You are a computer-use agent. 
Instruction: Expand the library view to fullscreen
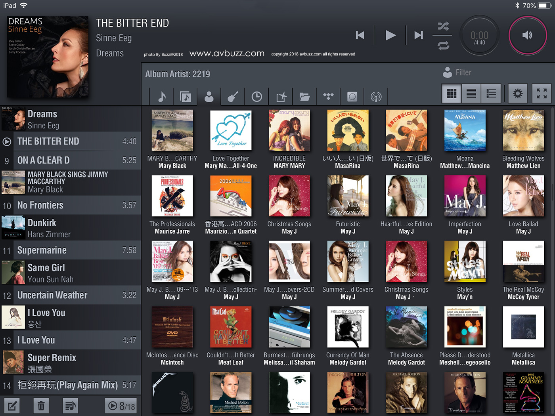[x=542, y=94]
